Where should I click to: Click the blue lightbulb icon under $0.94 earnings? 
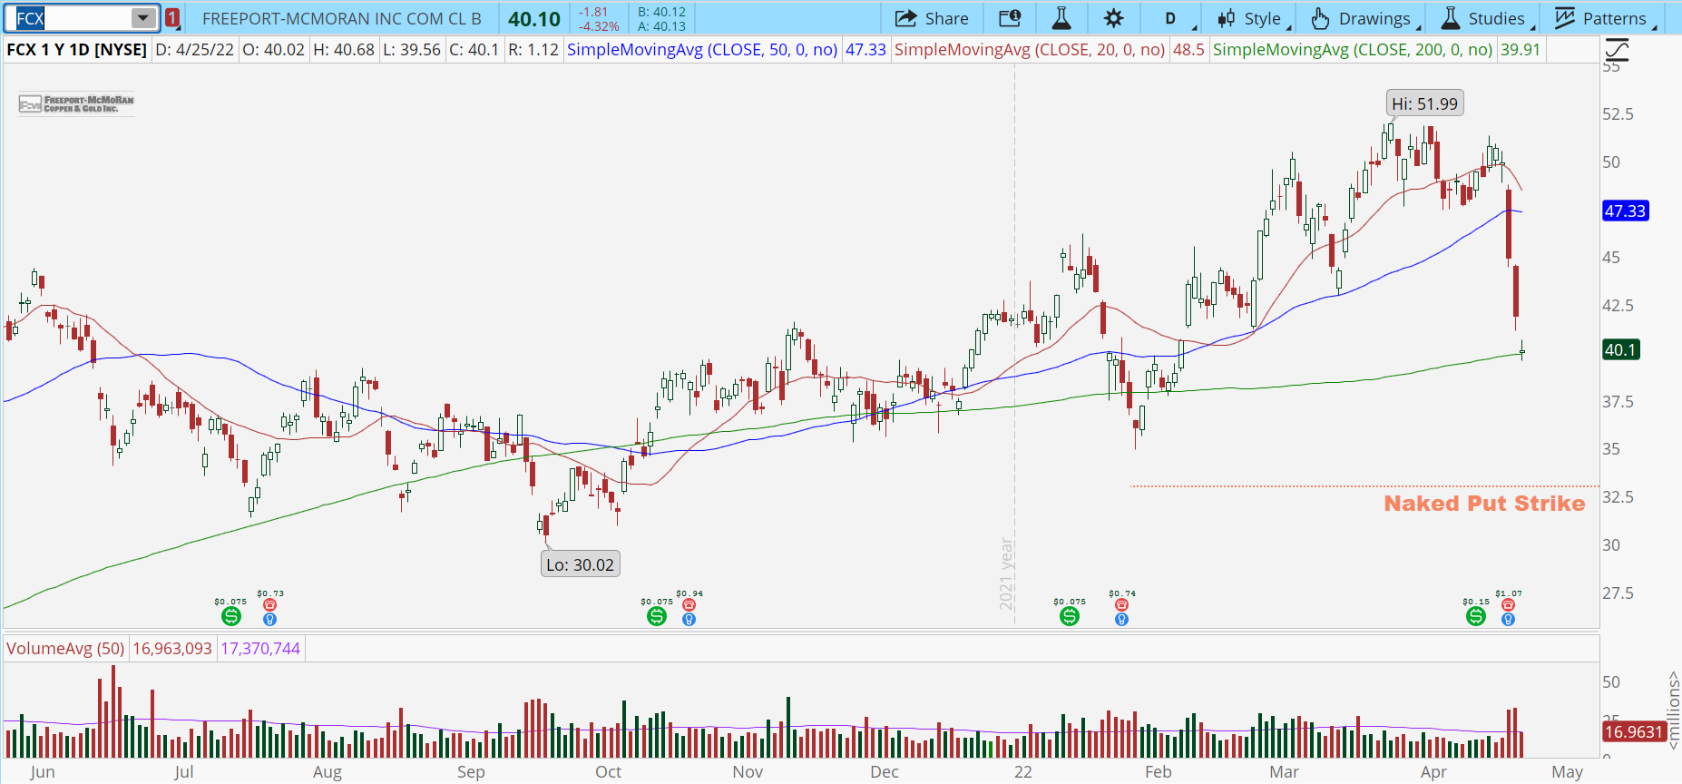[x=689, y=620]
